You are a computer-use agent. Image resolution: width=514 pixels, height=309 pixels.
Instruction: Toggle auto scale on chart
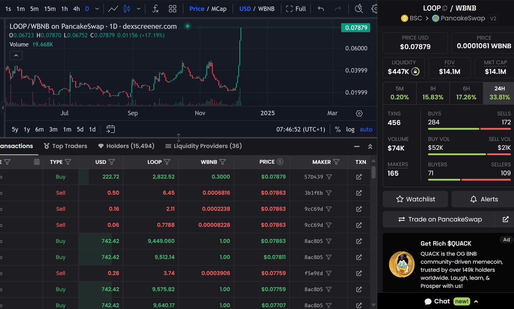[x=366, y=129]
